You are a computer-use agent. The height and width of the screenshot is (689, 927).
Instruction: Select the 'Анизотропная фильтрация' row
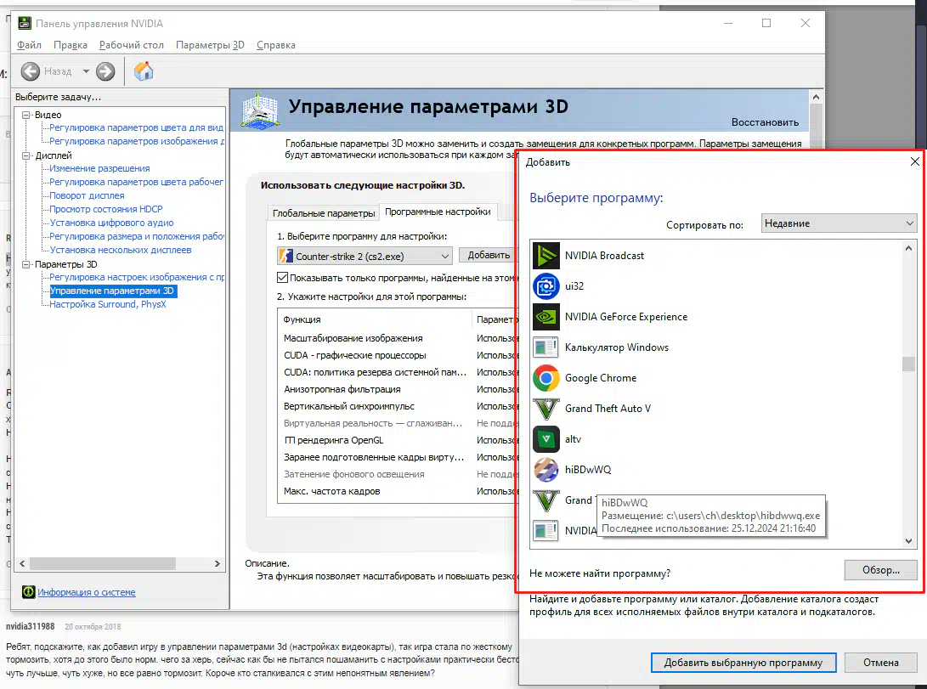click(x=398, y=389)
